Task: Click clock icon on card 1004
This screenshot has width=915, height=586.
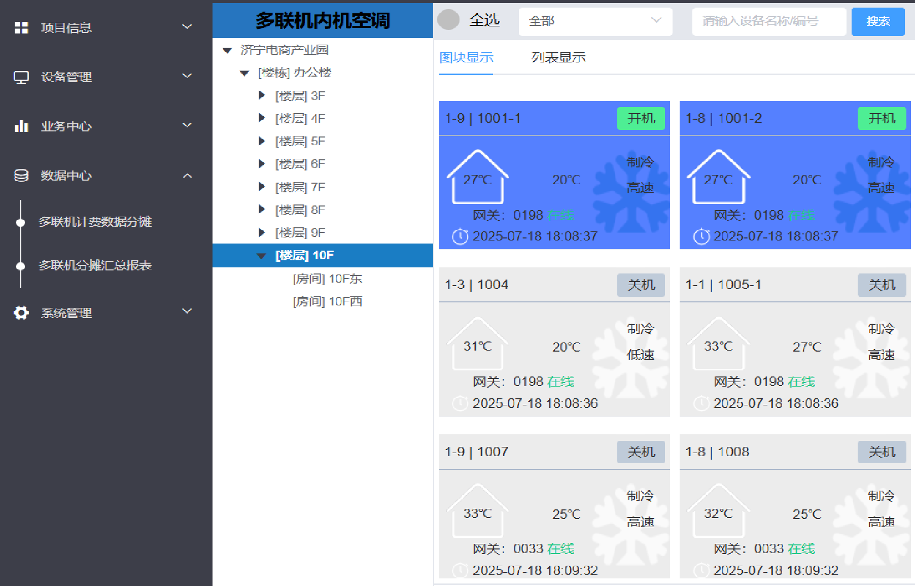Action: pyautogui.click(x=460, y=403)
